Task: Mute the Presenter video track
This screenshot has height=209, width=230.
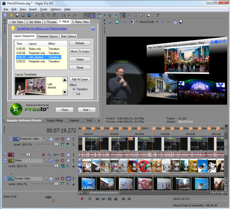Action: click(x=68, y=139)
